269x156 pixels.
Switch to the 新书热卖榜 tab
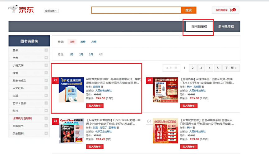click(x=226, y=26)
